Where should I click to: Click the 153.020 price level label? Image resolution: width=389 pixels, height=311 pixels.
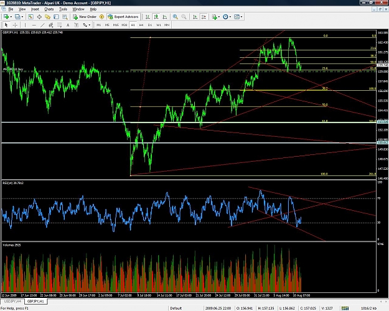(383, 122)
